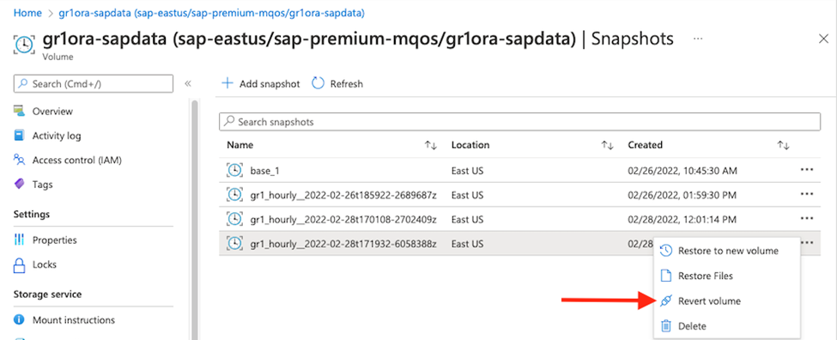Click the Refresh circular arrow icon
This screenshot has height=340, width=837.
(x=318, y=83)
